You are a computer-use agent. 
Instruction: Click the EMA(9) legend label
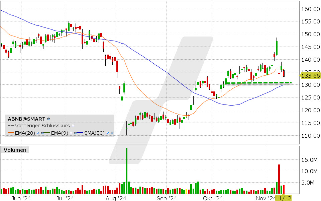(60, 133)
